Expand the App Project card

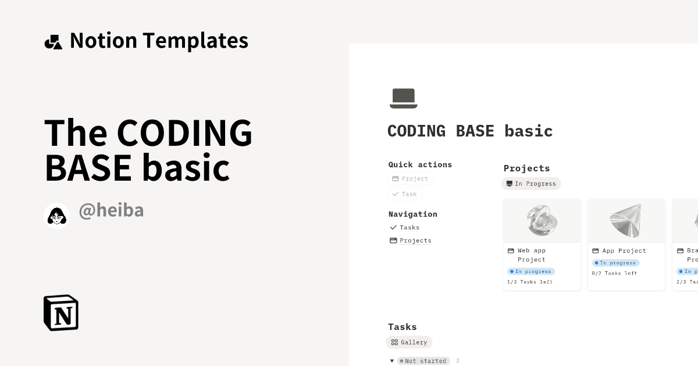tap(626, 244)
